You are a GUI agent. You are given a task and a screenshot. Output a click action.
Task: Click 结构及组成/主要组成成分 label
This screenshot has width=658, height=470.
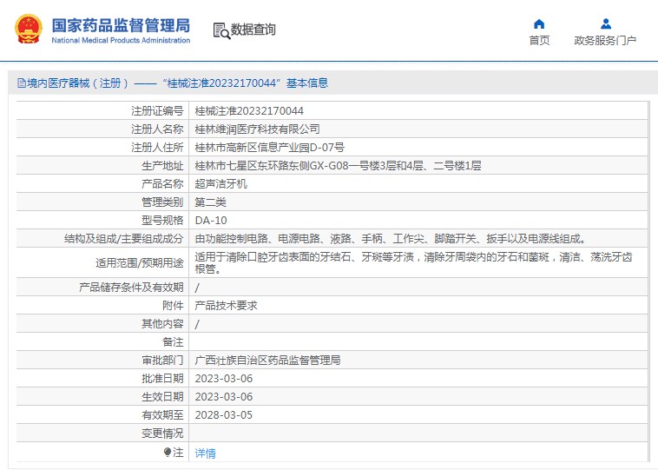click(124, 239)
